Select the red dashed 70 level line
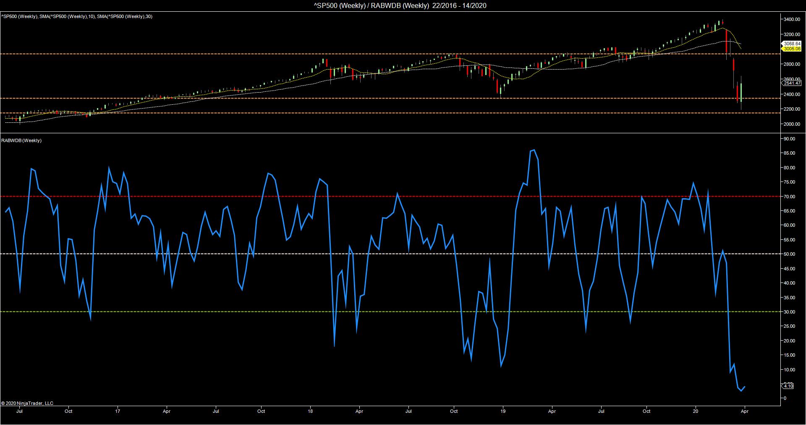The width and height of the screenshot is (806, 425). [x=390, y=196]
